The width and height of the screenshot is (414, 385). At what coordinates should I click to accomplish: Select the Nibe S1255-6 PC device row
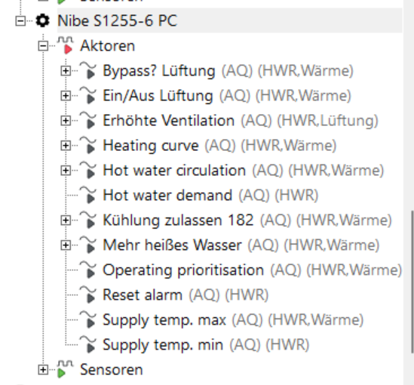click(230, 20)
